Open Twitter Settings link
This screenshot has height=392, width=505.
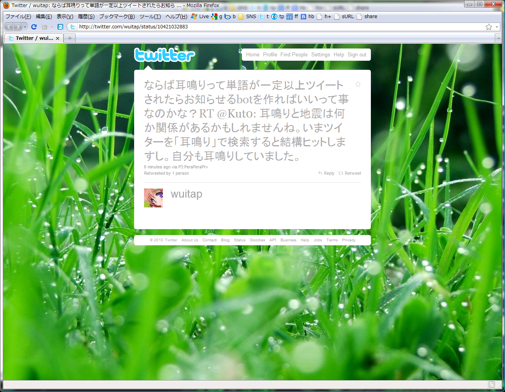[x=320, y=55]
